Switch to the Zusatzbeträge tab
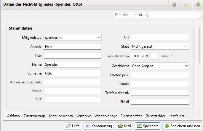Viewport: 203px width, 131px height. 35,116
